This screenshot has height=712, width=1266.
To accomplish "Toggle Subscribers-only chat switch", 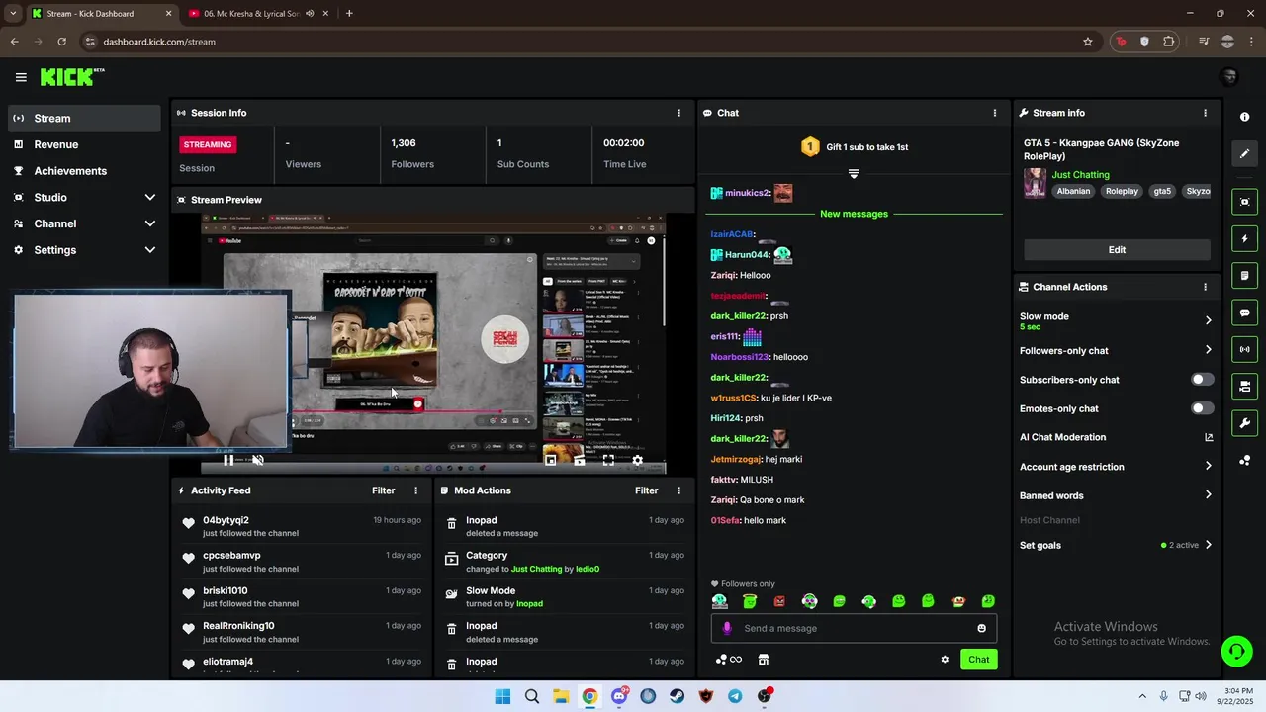I will pos(1202,380).
